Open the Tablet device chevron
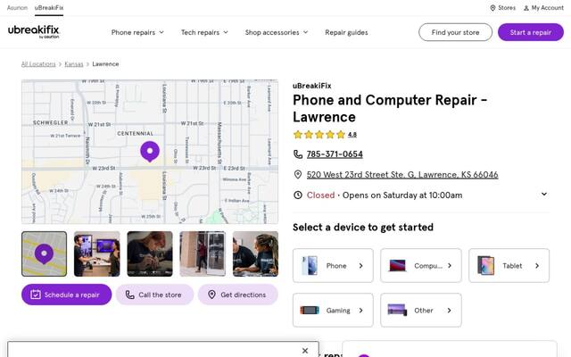571x357 pixels. click(537, 266)
